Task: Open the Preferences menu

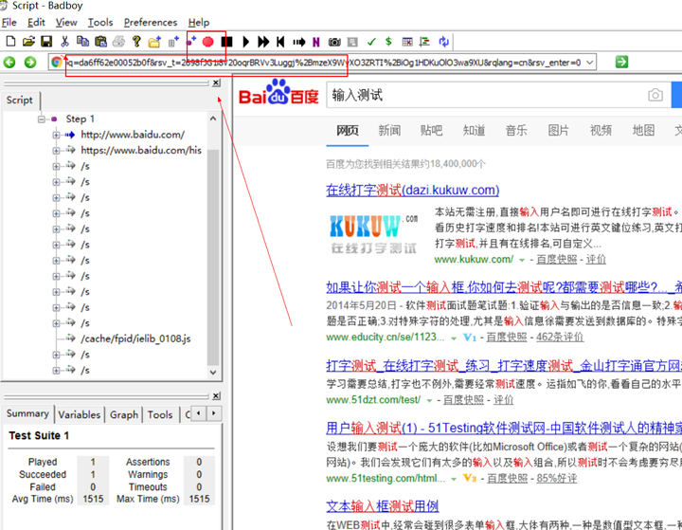Action: (x=151, y=22)
